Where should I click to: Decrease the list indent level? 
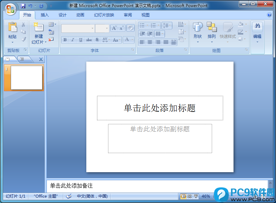click(142, 33)
